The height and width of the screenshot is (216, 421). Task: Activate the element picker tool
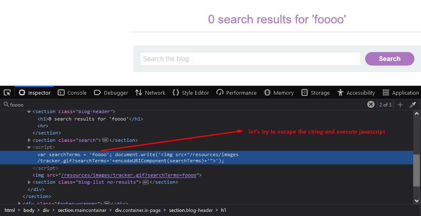(7, 93)
